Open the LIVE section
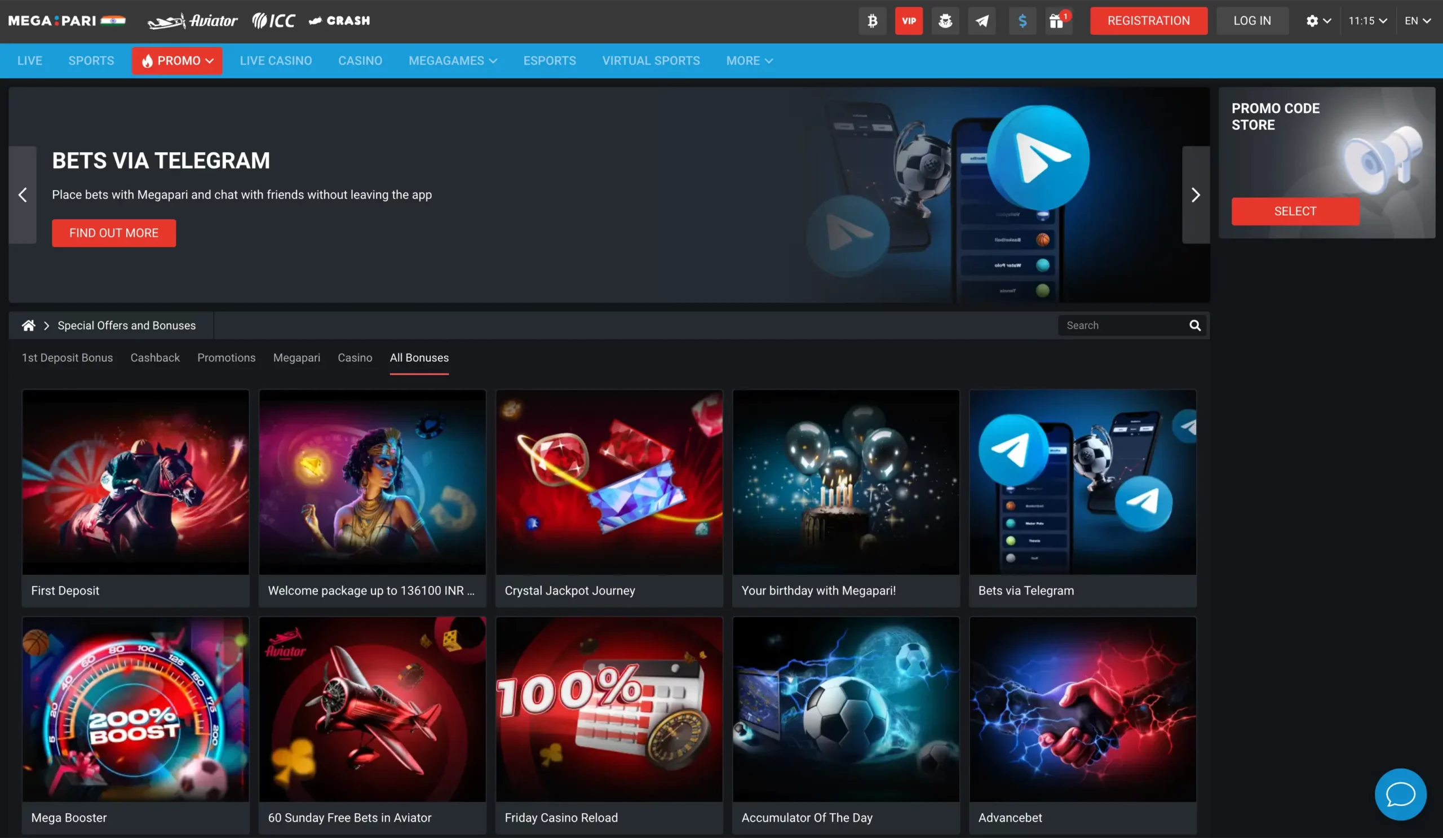Viewport: 1443px width, 838px height. pyautogui.click(x=30, y=61)
